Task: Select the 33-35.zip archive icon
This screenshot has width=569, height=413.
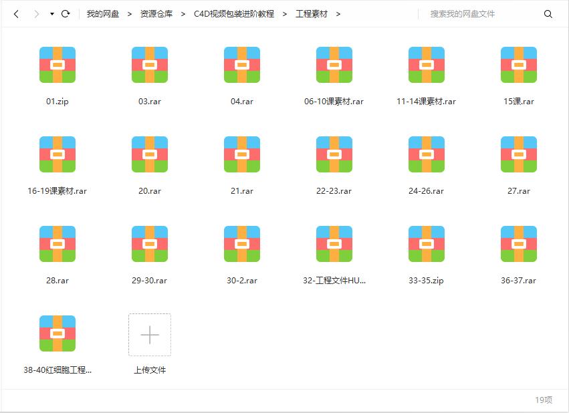Action: click(x=427, y=244)
